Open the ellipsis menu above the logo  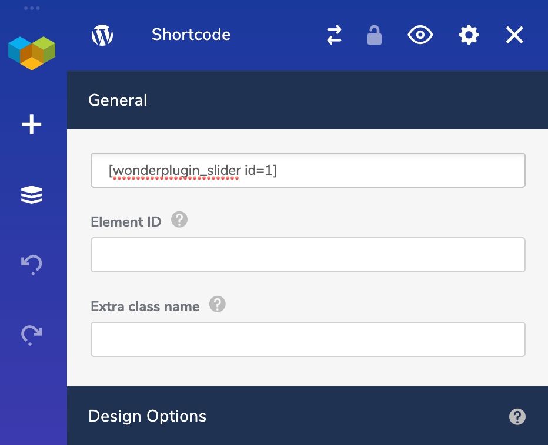coord(31,8)
